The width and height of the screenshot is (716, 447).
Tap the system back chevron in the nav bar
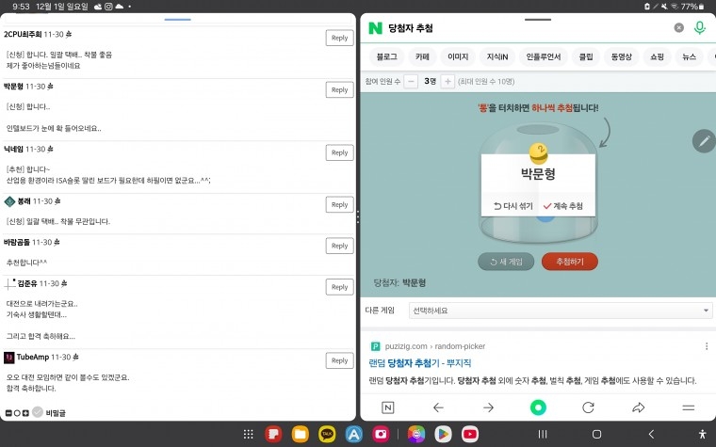coord(651,434)
